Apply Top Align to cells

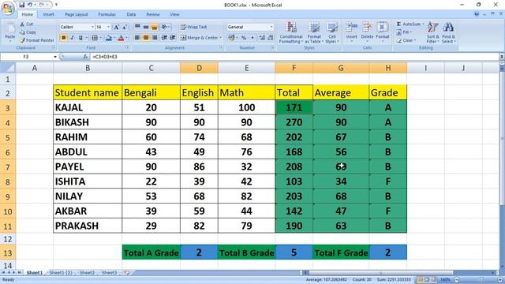click(137, 27)
